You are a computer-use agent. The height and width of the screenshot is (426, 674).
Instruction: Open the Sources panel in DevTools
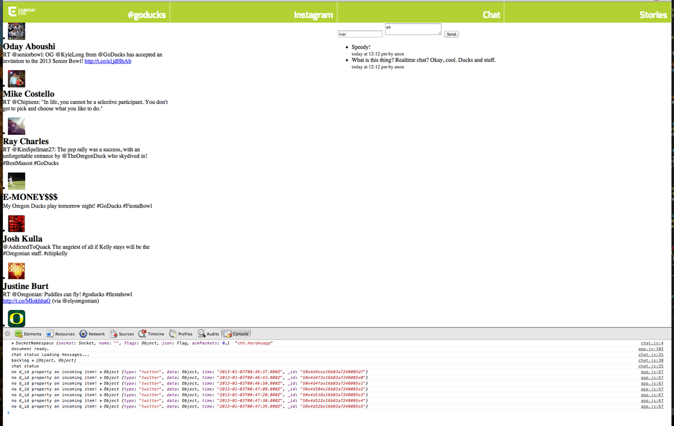point(122,334)
